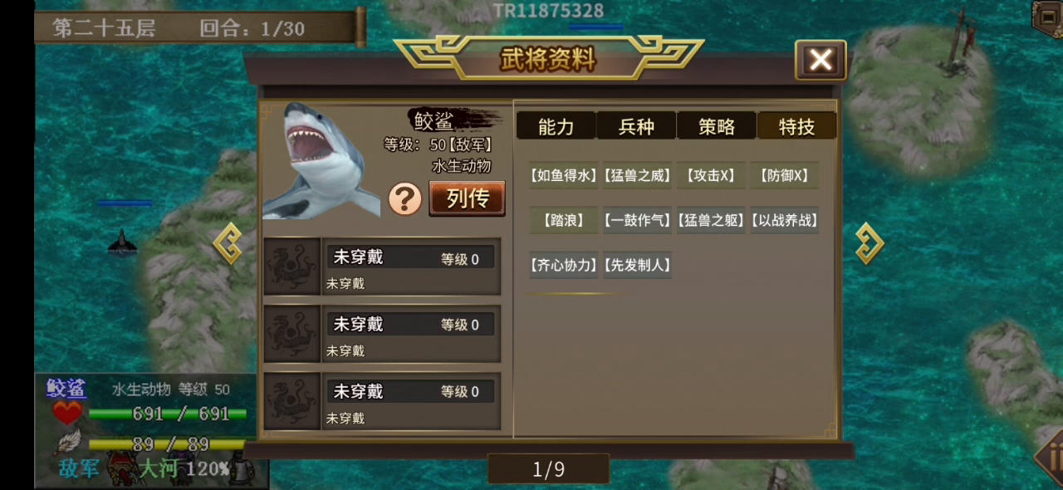1063x490 pixels.
Task: Go to next general with right arrow
Action: click(x=869, y=243)
